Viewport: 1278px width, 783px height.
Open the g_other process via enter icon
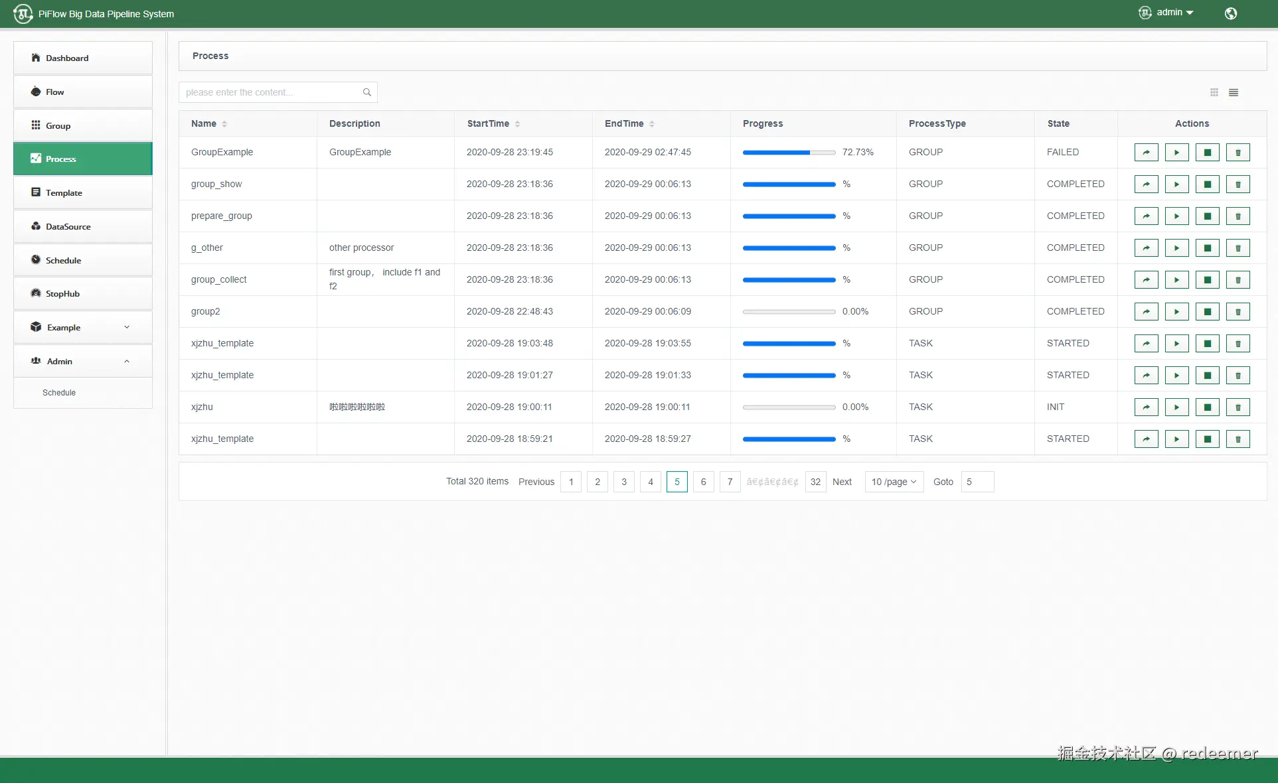coord(1146,248)
